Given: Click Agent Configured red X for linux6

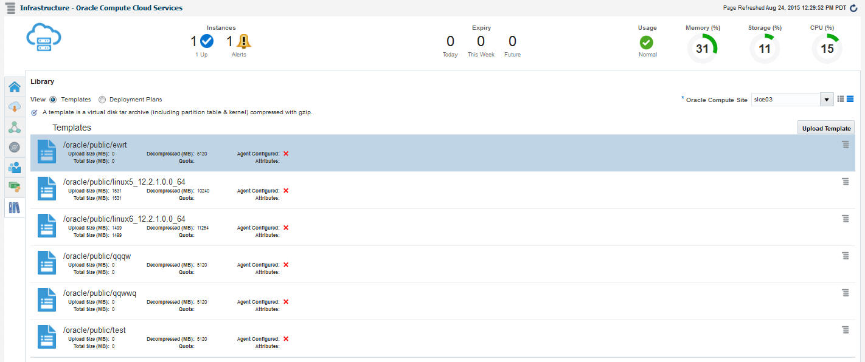Looking at the screenshot, I should (x=286, y=228).
